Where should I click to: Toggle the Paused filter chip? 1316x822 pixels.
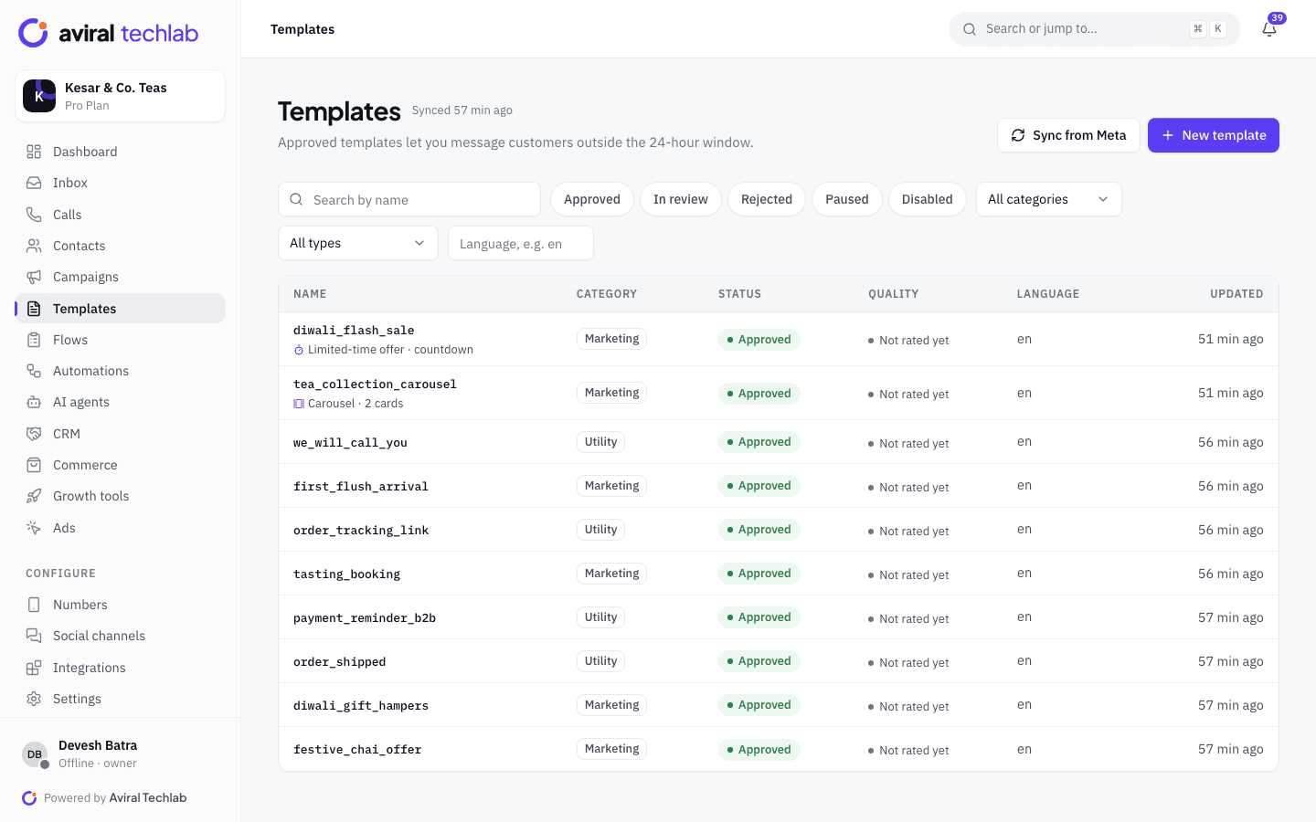click(x=847, y=199)
